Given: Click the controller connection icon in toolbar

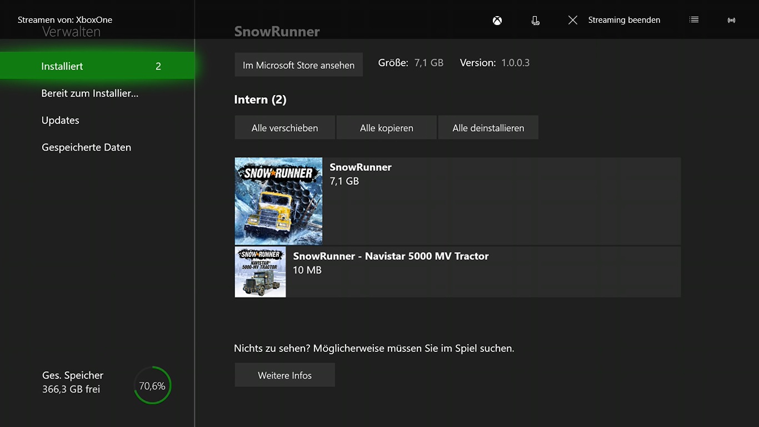Looking at the screenshot, I should pyautogui.click(x=535, y=20).
